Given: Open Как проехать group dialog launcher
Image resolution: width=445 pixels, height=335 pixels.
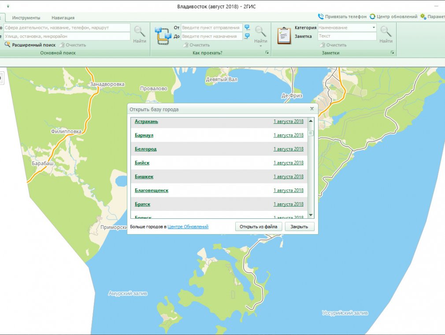Looking at the screenshot, I should (267, 52).
